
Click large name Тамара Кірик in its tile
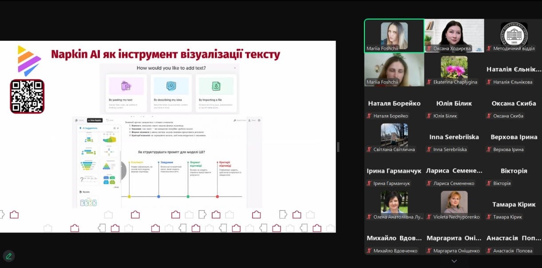[514, 204]
